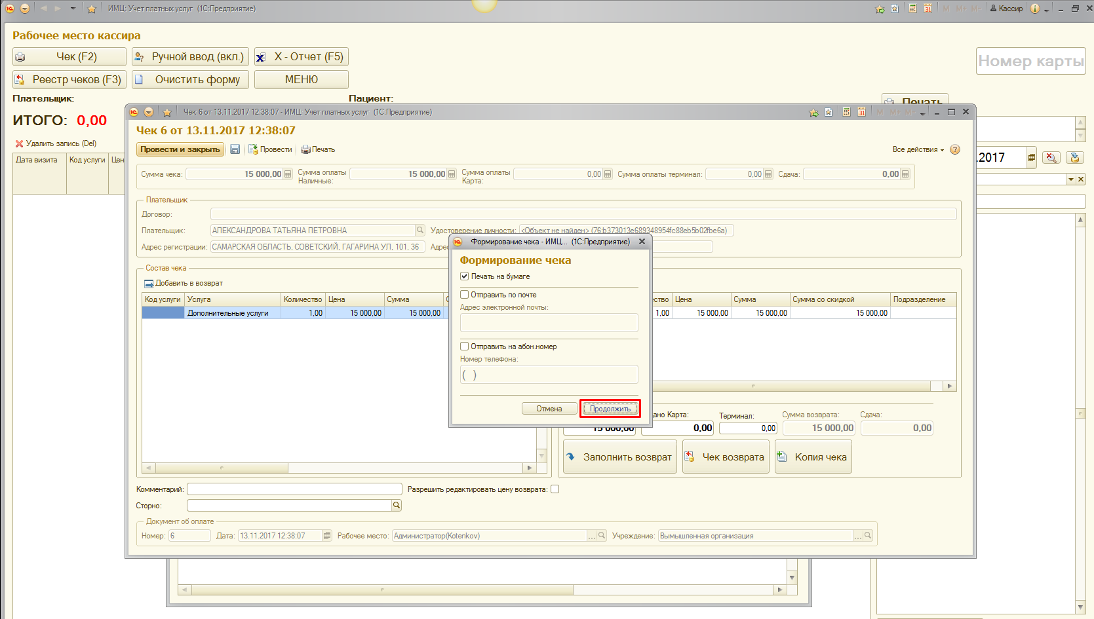This screenshot has width=1094, height=619.
Task: Open main menu arrow in app title bar
Action: (25, 9)
